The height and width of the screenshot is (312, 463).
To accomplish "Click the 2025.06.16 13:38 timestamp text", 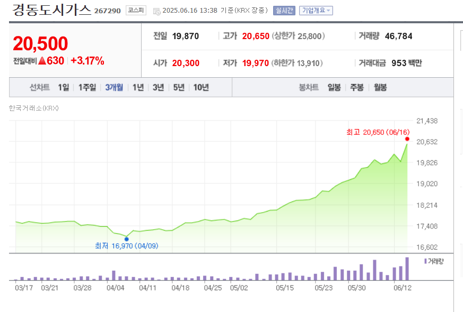I will pyautogui.click(x=190, y=10).
